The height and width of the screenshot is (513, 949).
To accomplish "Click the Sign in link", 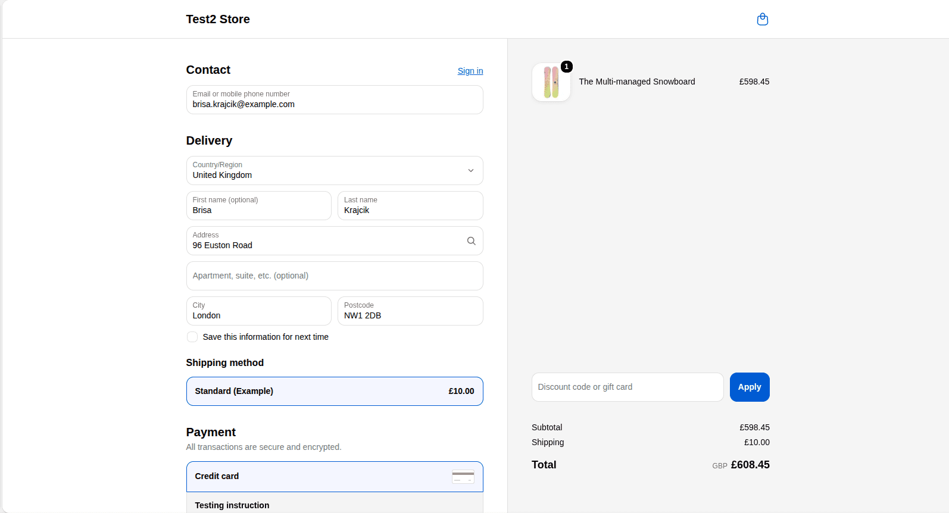I will (x=470, y=71).
